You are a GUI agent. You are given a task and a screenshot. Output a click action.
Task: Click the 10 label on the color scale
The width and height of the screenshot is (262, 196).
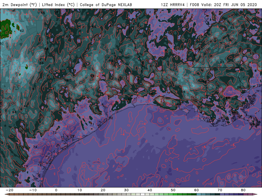click(x=80, y=190)
